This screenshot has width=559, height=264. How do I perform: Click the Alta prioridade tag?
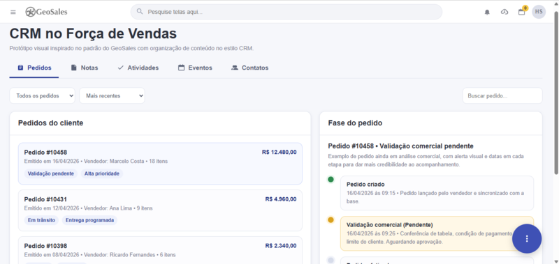(x=102, y=173)
